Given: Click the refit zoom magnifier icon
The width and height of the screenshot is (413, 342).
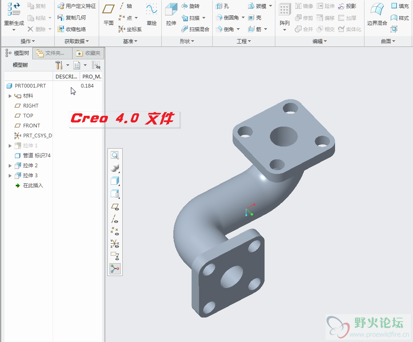Looking at the screenshot, I should coord(115,155).
